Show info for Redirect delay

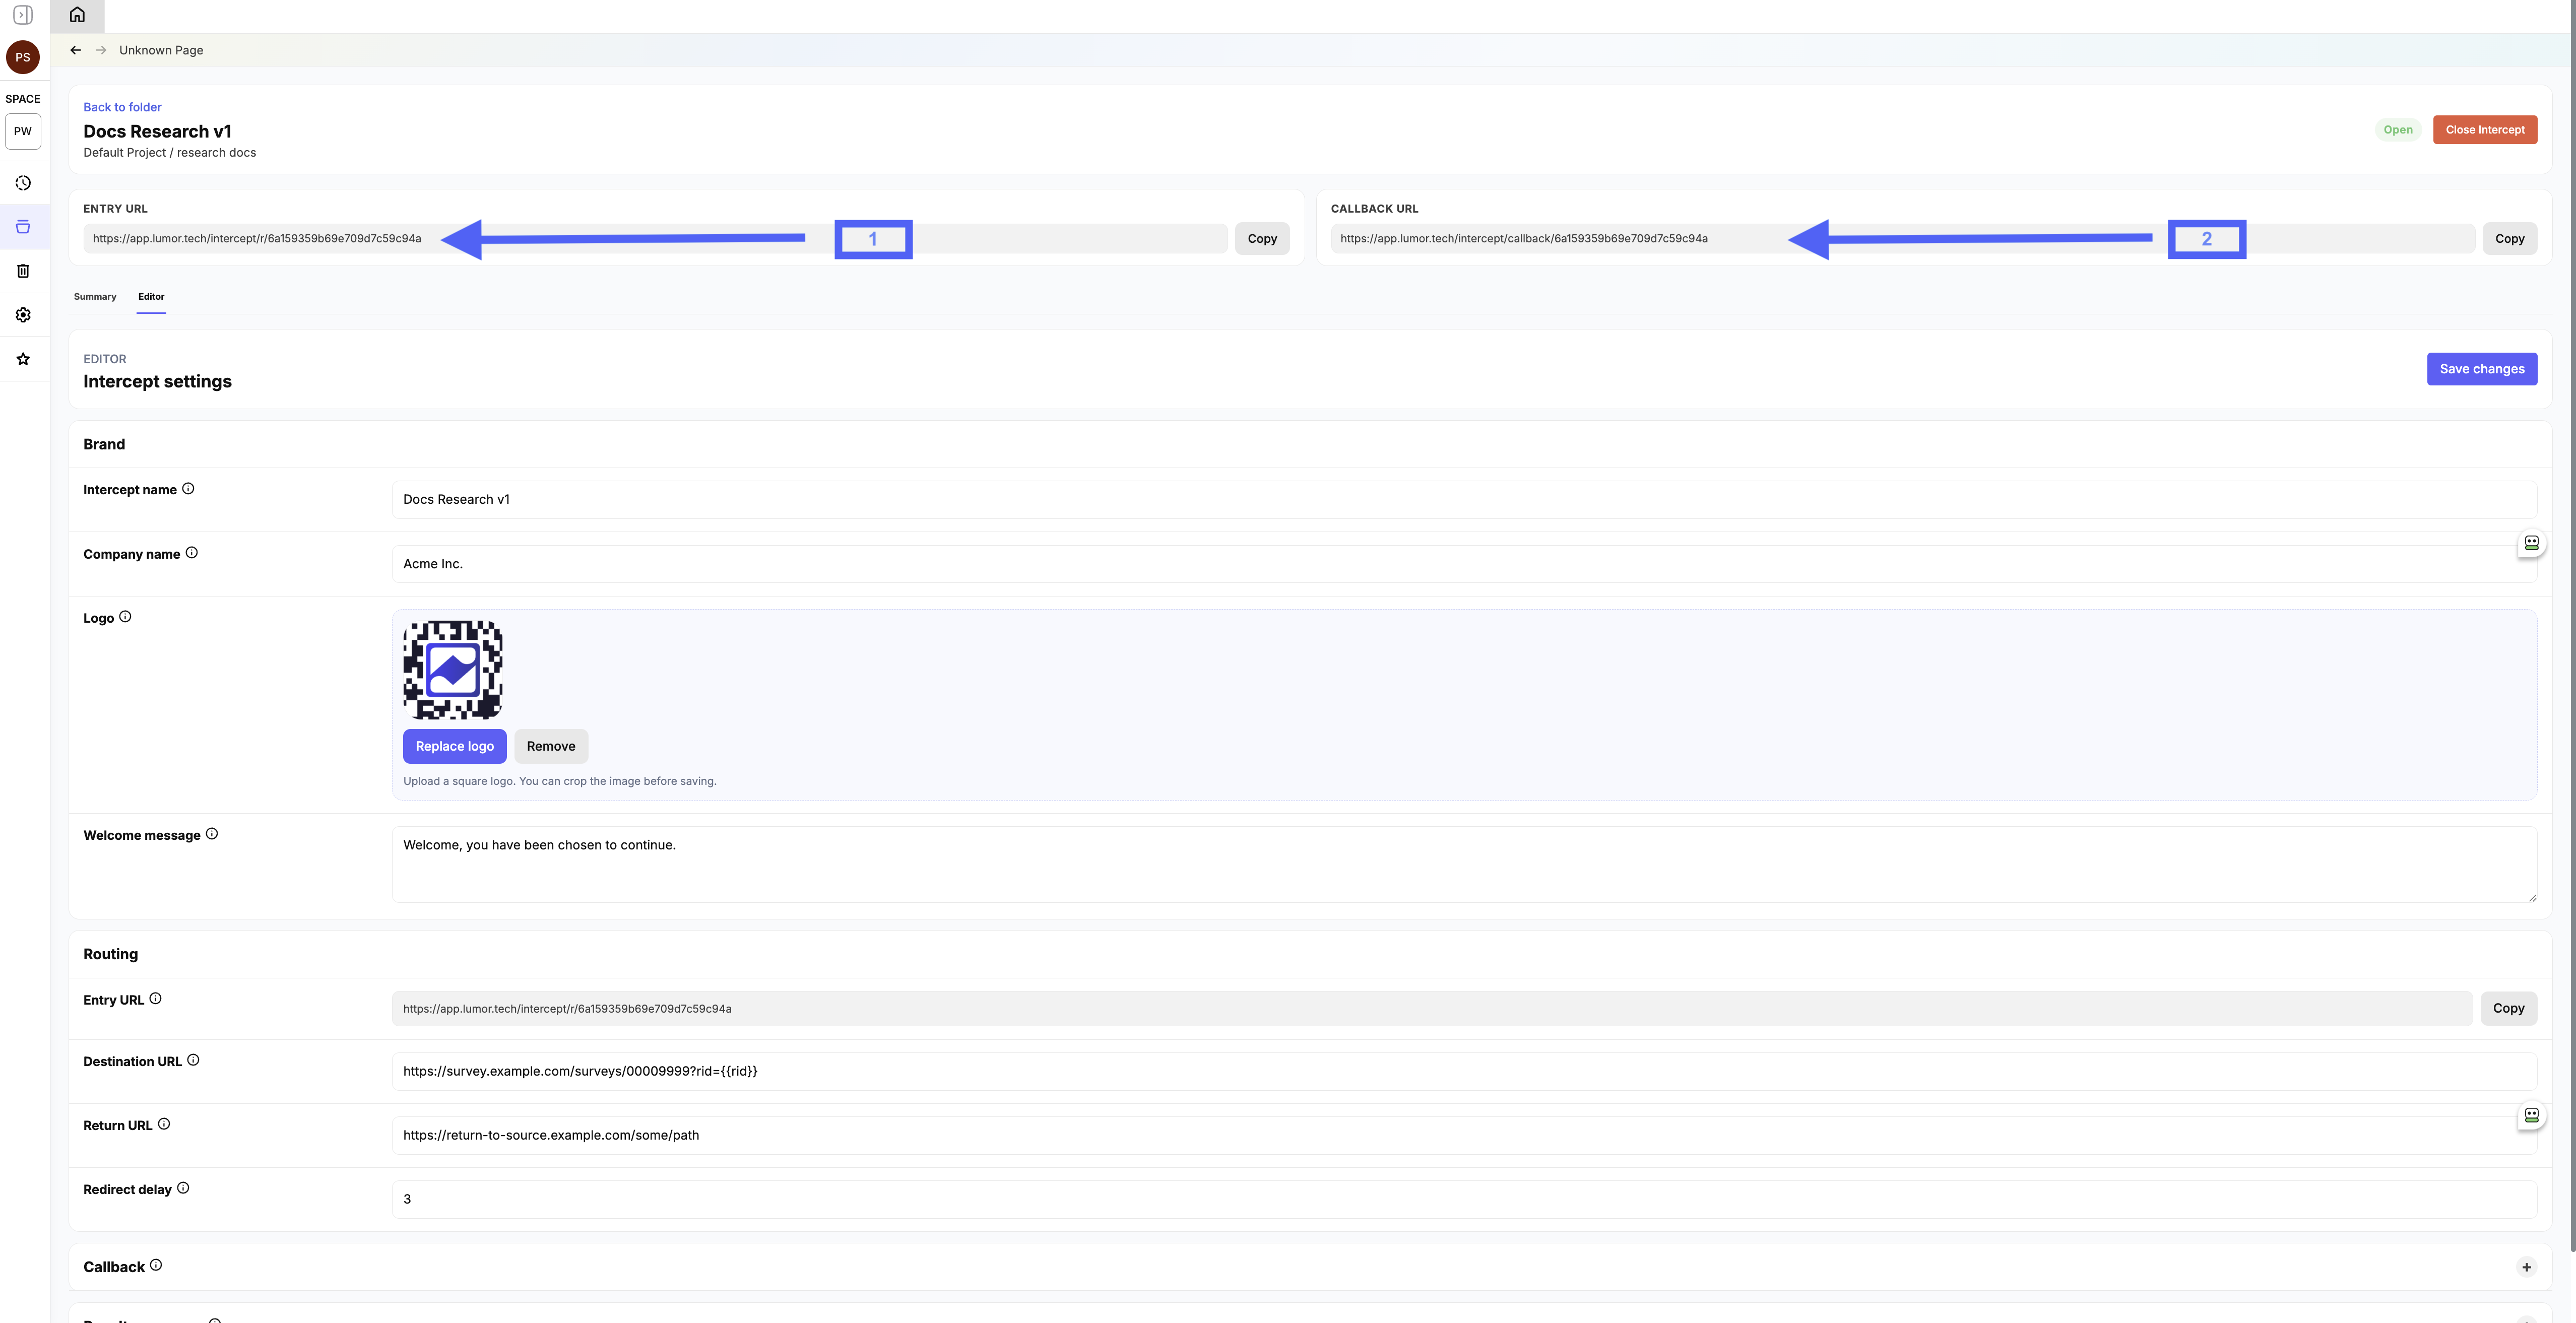pos(183,1188)
